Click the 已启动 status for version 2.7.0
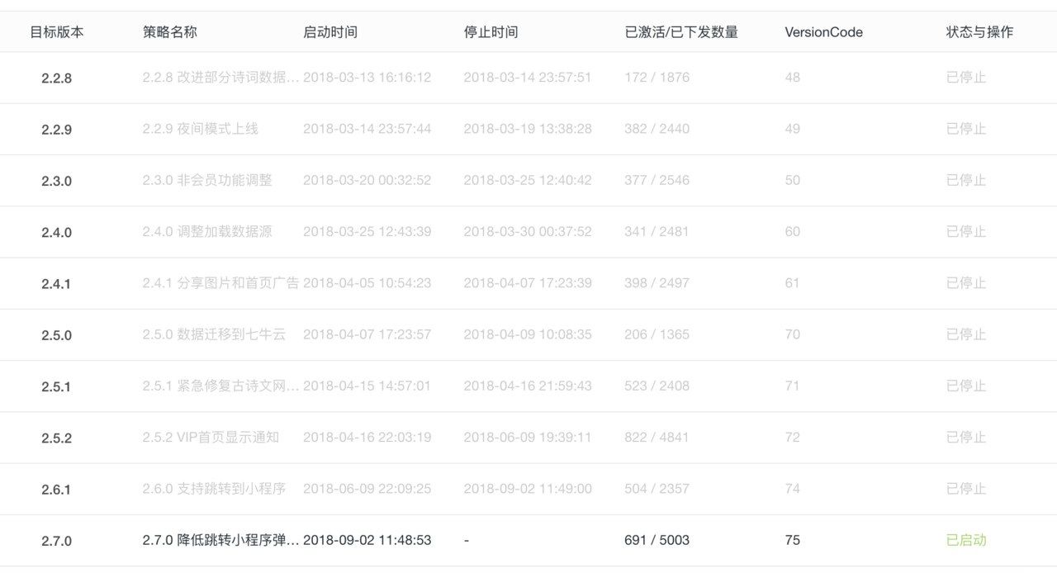1057x573 pixels. click(x=966, y=540)
